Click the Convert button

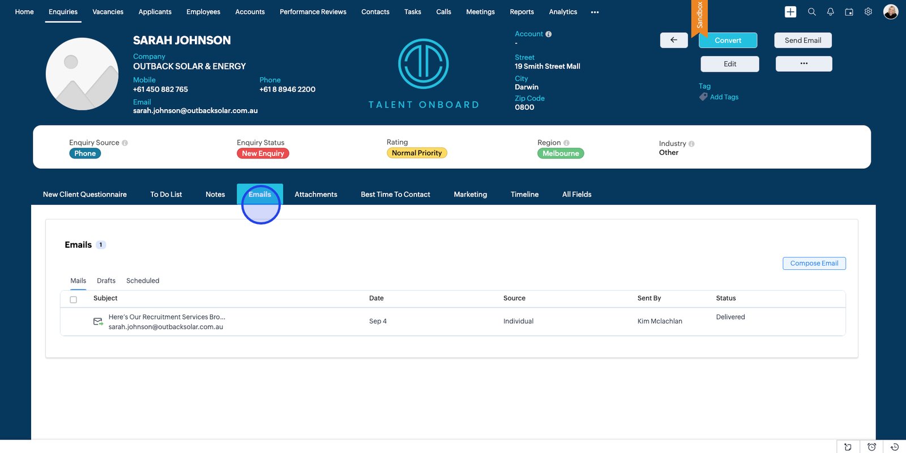tap(728, 40)
